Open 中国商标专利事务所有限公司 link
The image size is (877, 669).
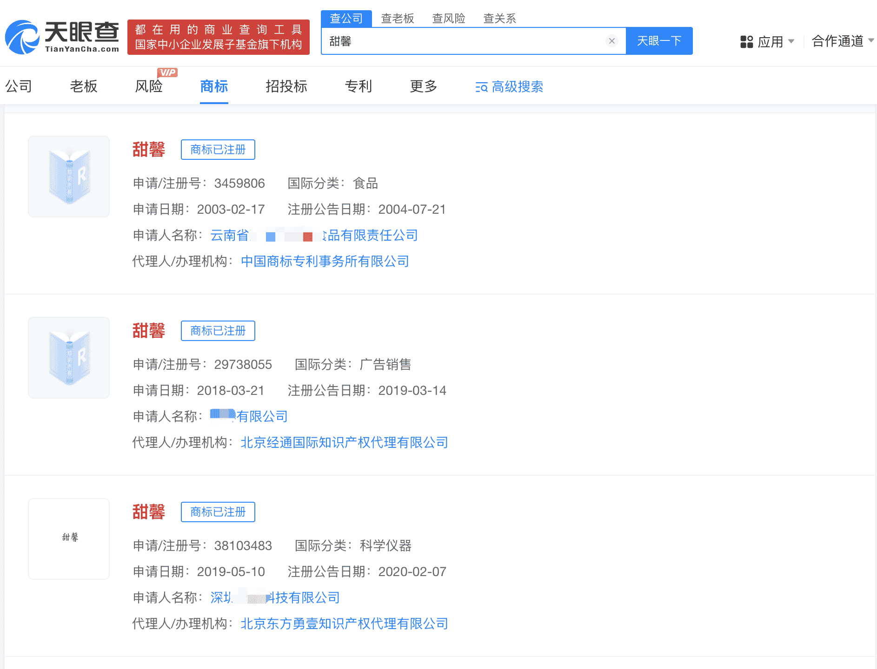tap(325, 262)
